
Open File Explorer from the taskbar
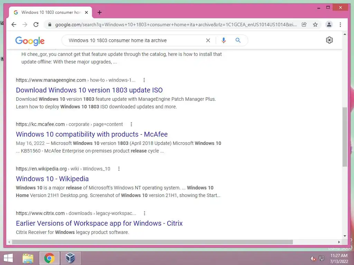(28, 258)
